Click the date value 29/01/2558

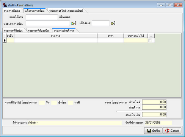click(x=153, y=123)
